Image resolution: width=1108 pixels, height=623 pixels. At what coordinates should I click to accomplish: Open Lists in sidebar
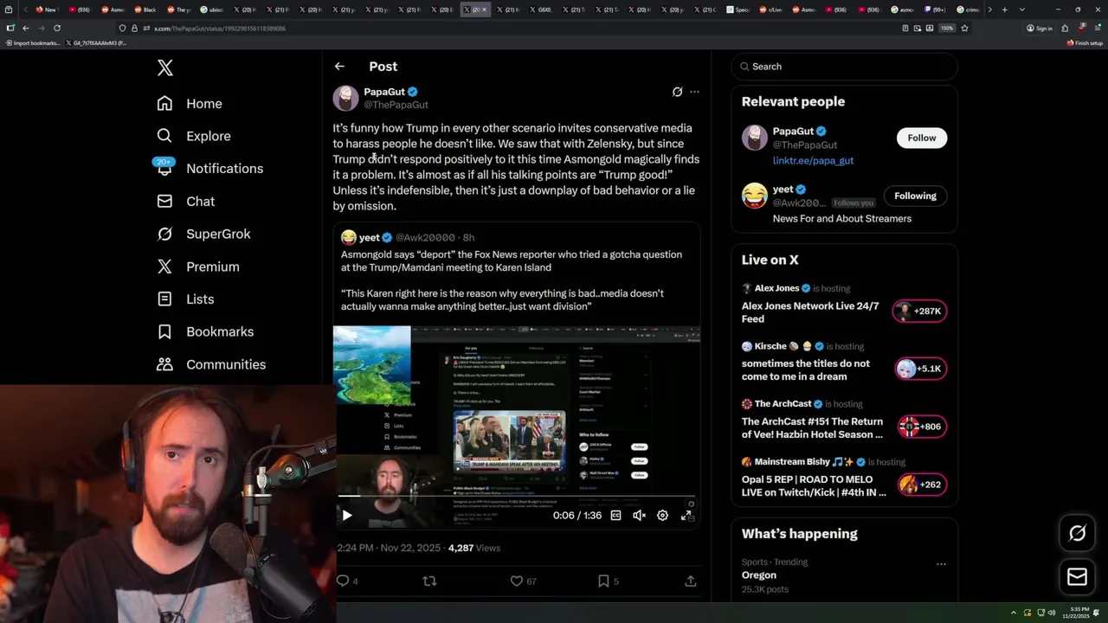(185, 299)
